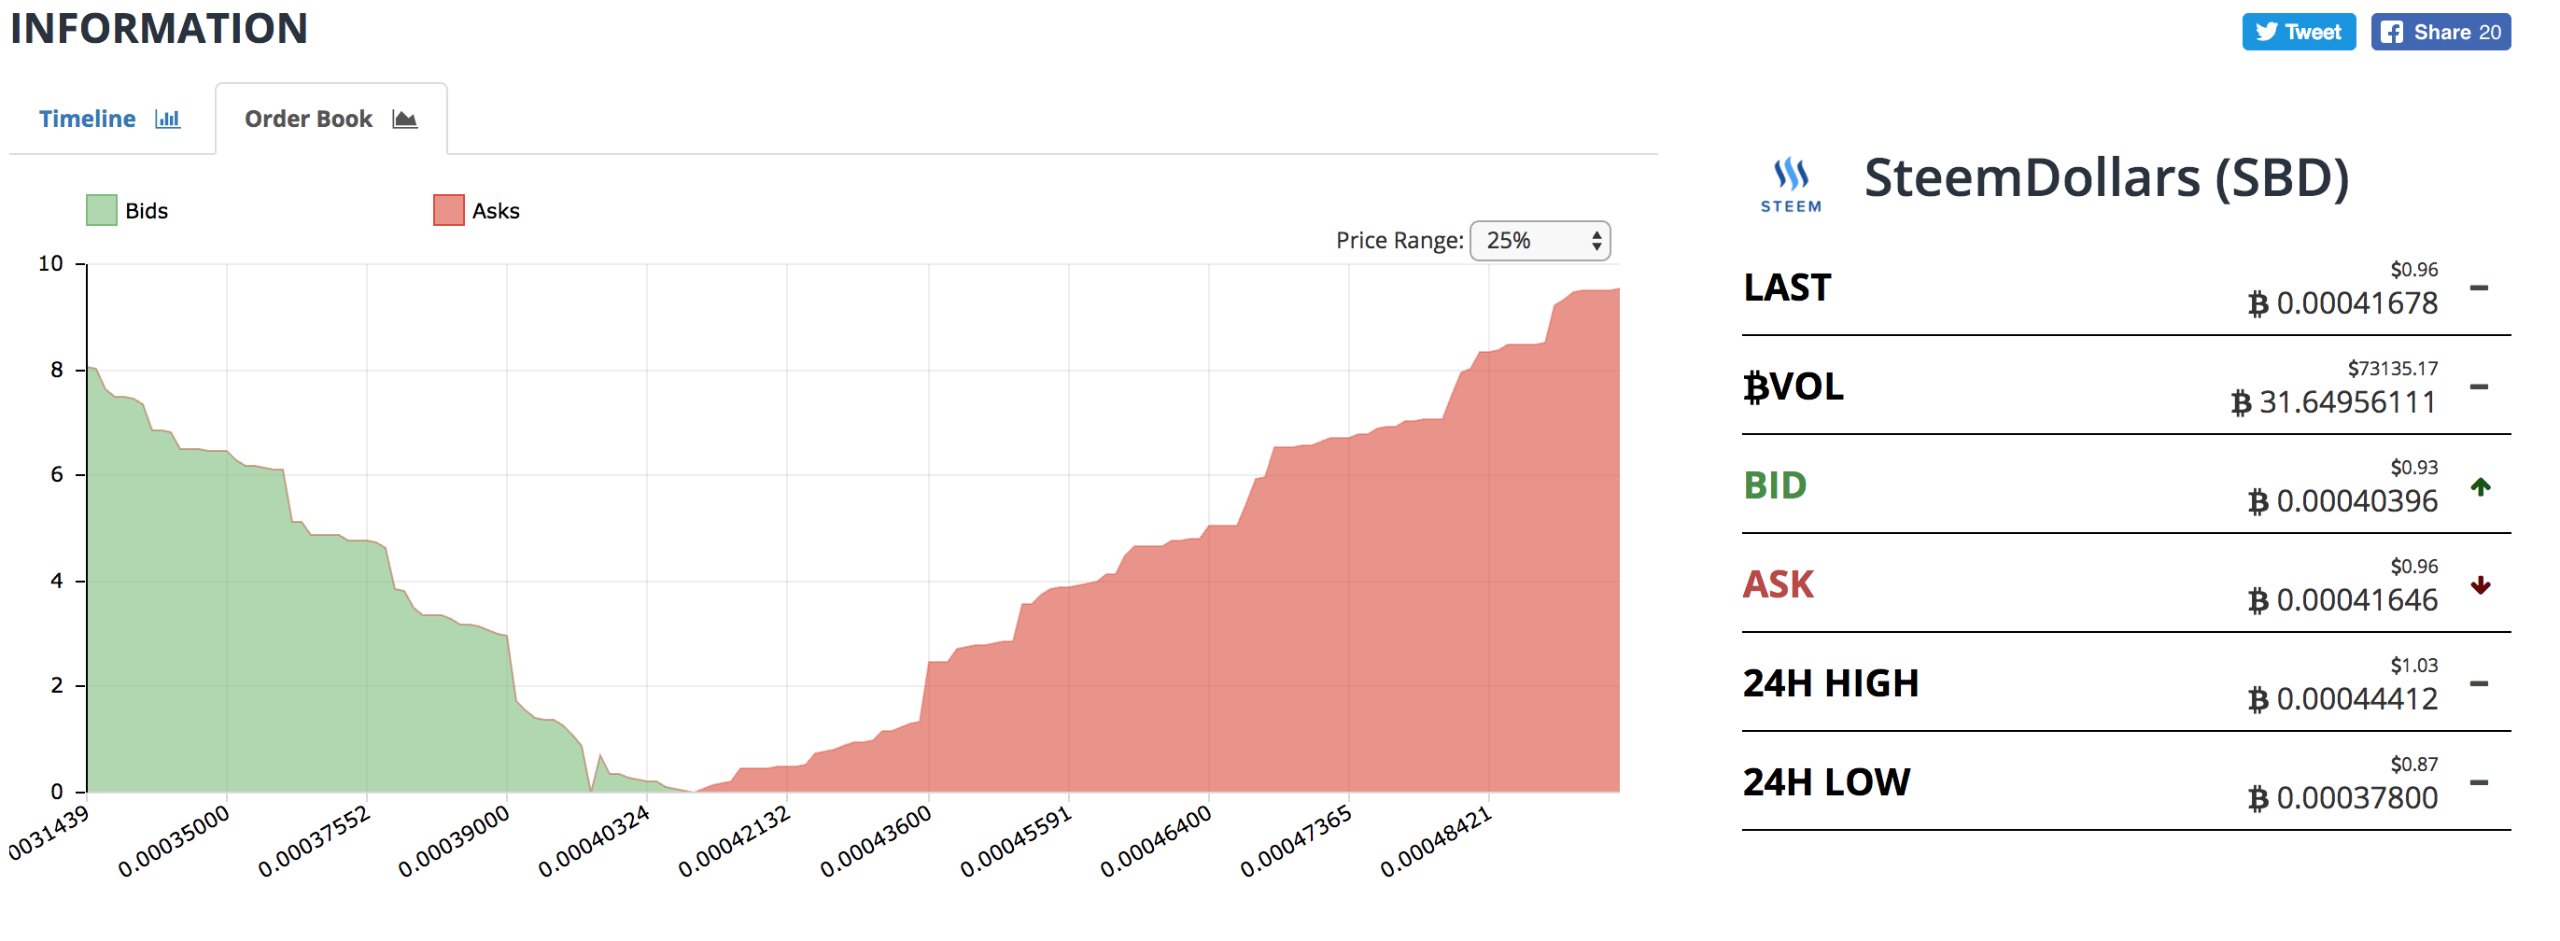Toggle the Asks legend swatch
This screenshot has height=941, width=2560.
point(448,211)
